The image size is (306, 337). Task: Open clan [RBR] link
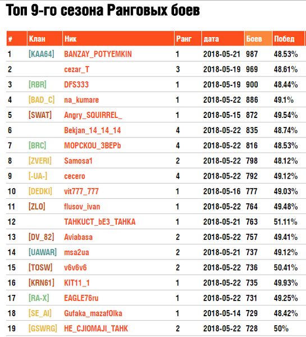(38, 85)
